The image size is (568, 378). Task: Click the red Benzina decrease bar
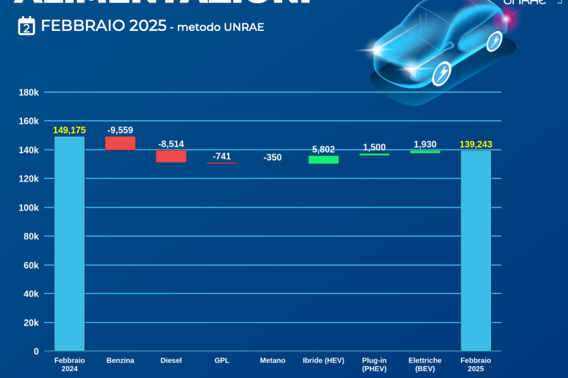pyautogui.click(x=120, y=143)
